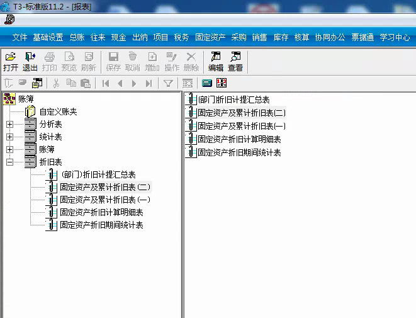Select 固定资产及累计折旧表(二) in right list
Image resolution: width=416 pixels, height=318 pixels.
(x=242, y=113)
